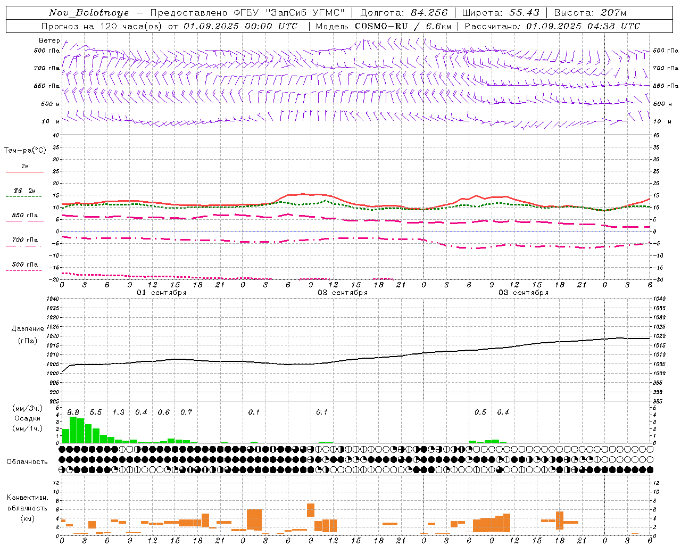Click the 1.3 precipitation total

click(x=118, y=412)
